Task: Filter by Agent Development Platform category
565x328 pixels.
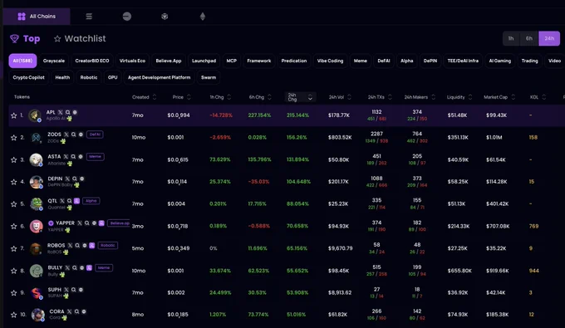Action: click(159, 77)
